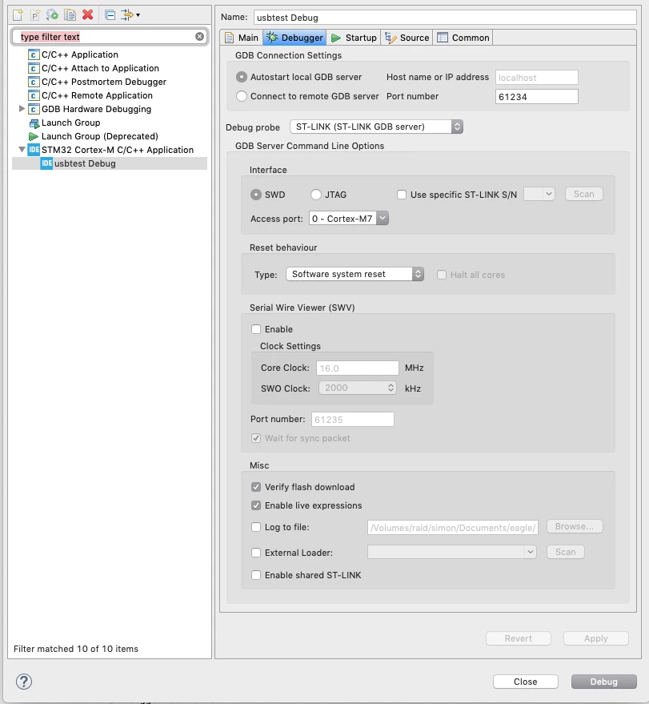Image resolution: width=649 pixels, height=704 pixels.
Task: Click the Scan button for External Loader
Action: pyautogui.click(x=565, y=552)
